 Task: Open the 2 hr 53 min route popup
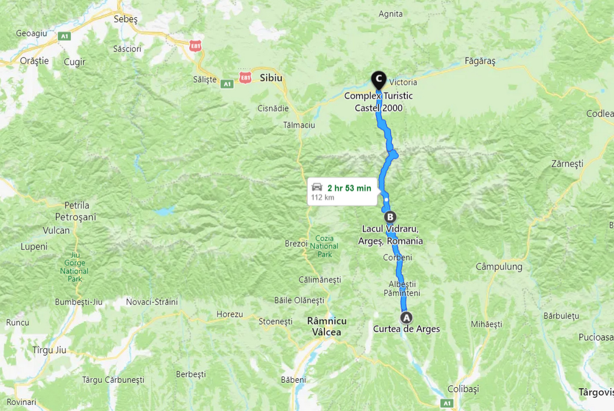point(342,191)
